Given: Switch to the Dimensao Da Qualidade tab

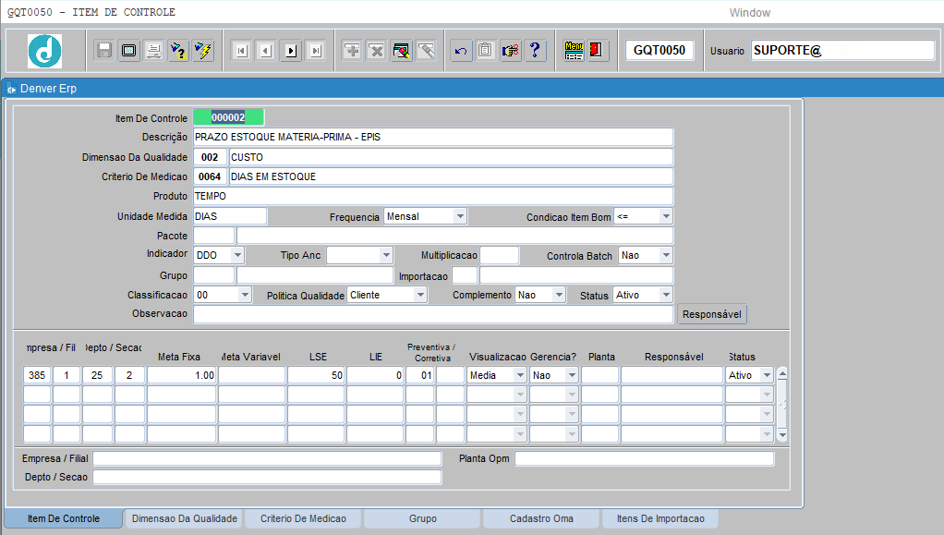Looking at the screenshot, I should [184, 518].
